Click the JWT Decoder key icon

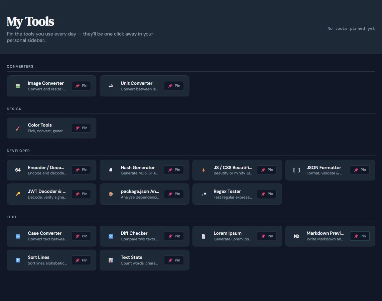(17, 194)
